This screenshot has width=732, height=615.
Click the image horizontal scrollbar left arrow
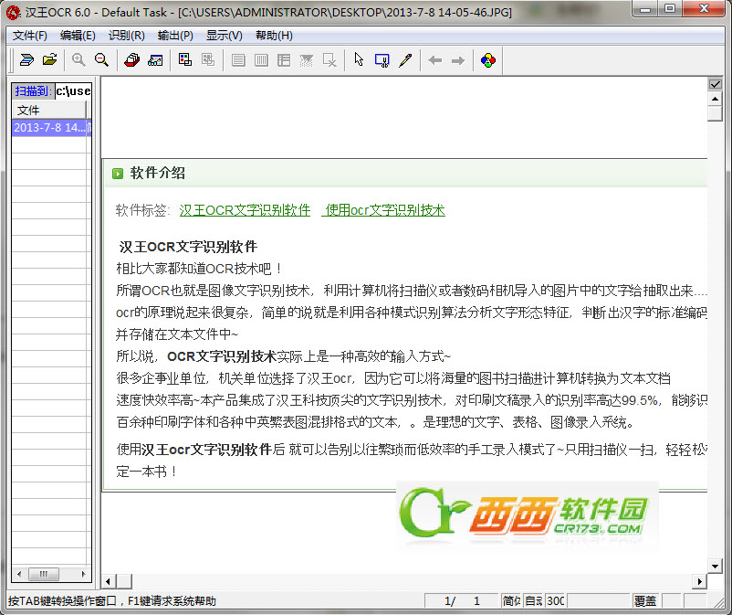click(x=109, y=581)
